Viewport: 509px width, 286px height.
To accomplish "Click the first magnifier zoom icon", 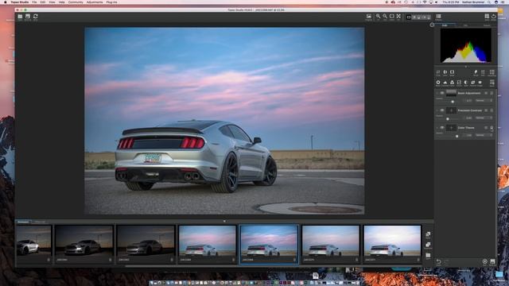I will [x=379, y=17].
